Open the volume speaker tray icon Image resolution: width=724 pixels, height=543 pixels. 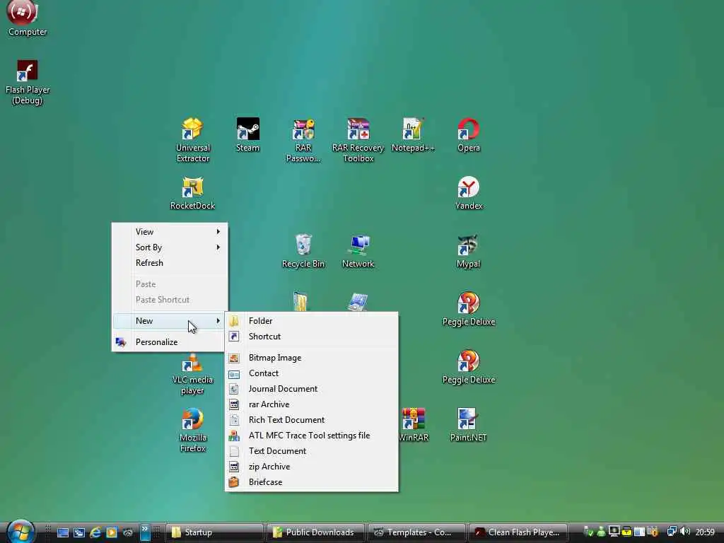coord(685,532)
